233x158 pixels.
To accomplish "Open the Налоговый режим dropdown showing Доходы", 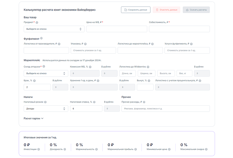I will tap(46, 109).
